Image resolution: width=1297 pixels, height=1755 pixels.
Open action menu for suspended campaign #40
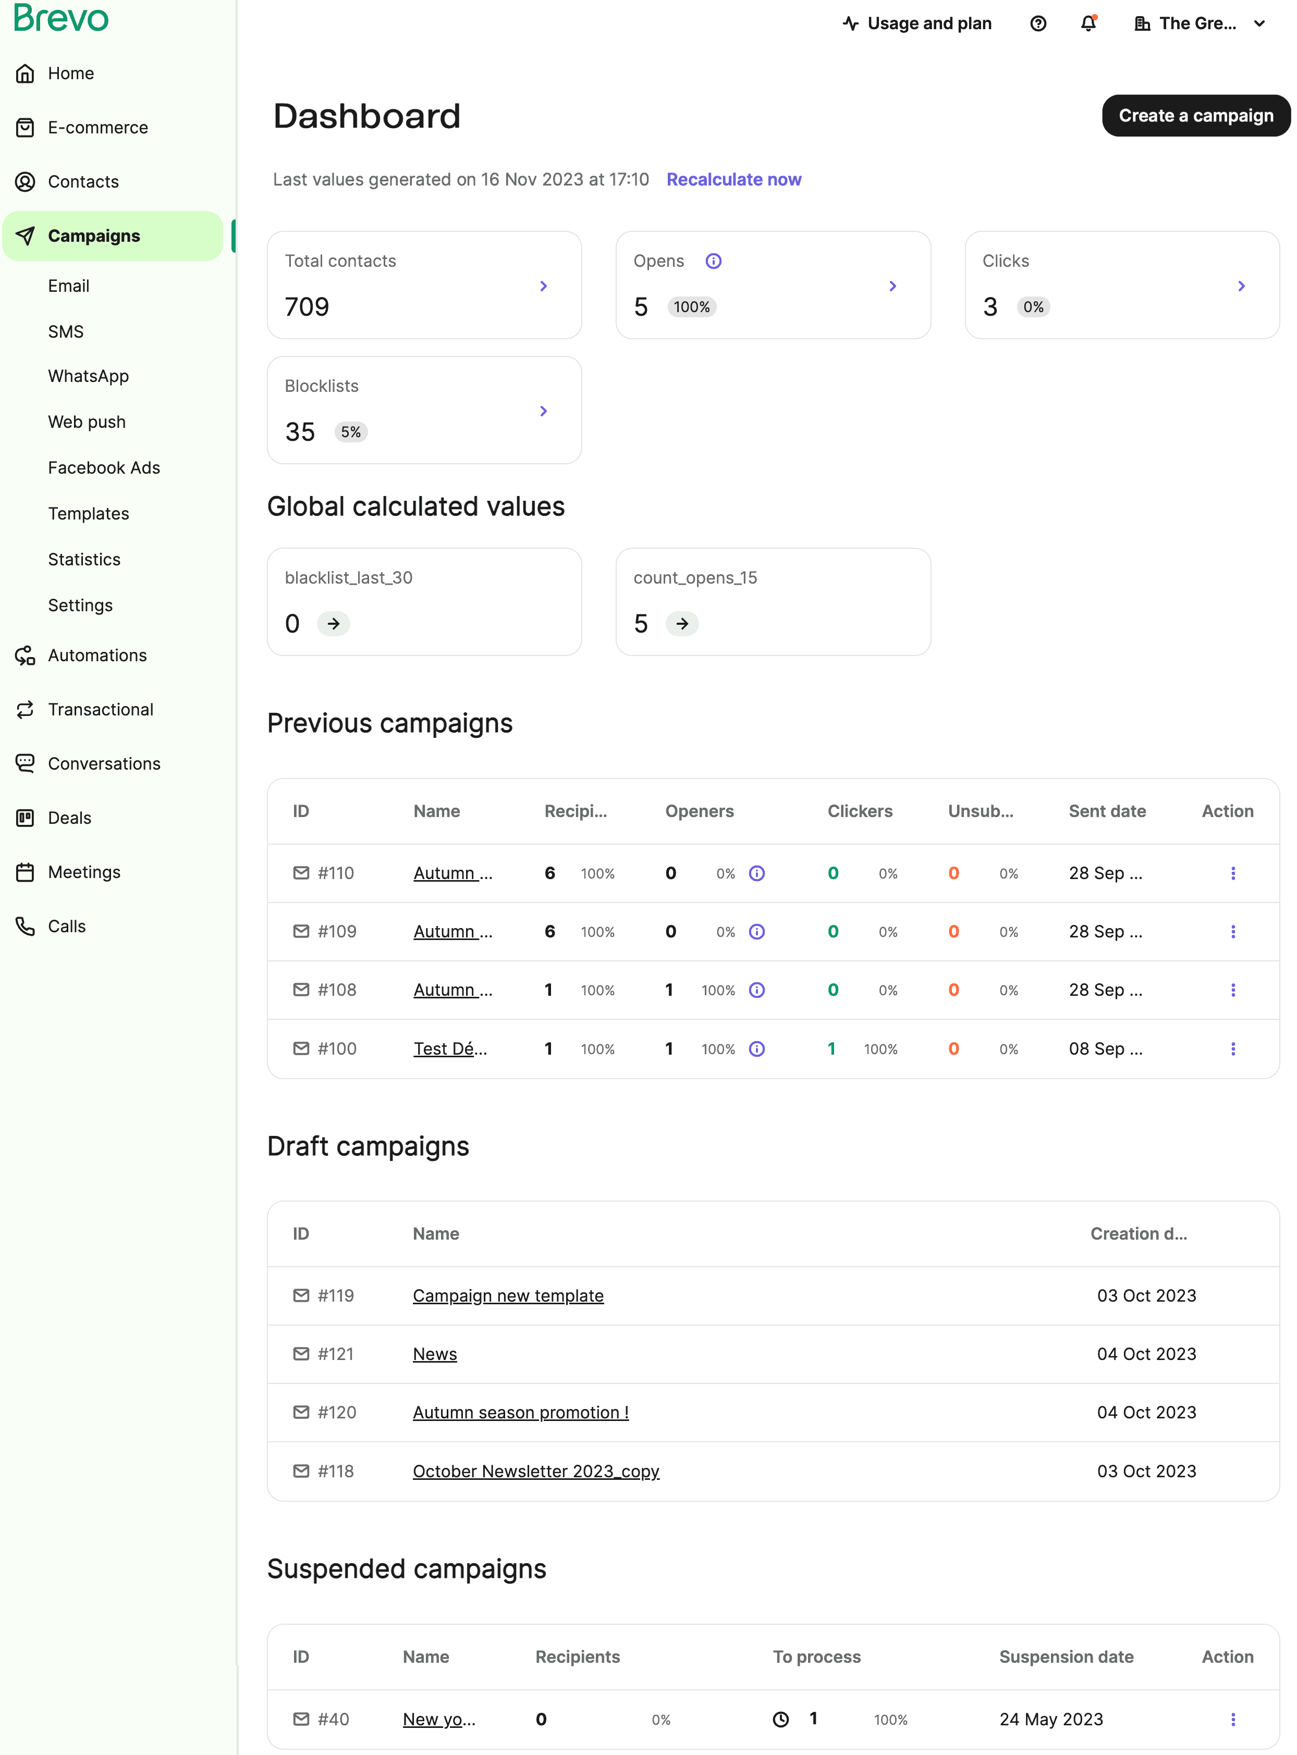[1233, 1720]
